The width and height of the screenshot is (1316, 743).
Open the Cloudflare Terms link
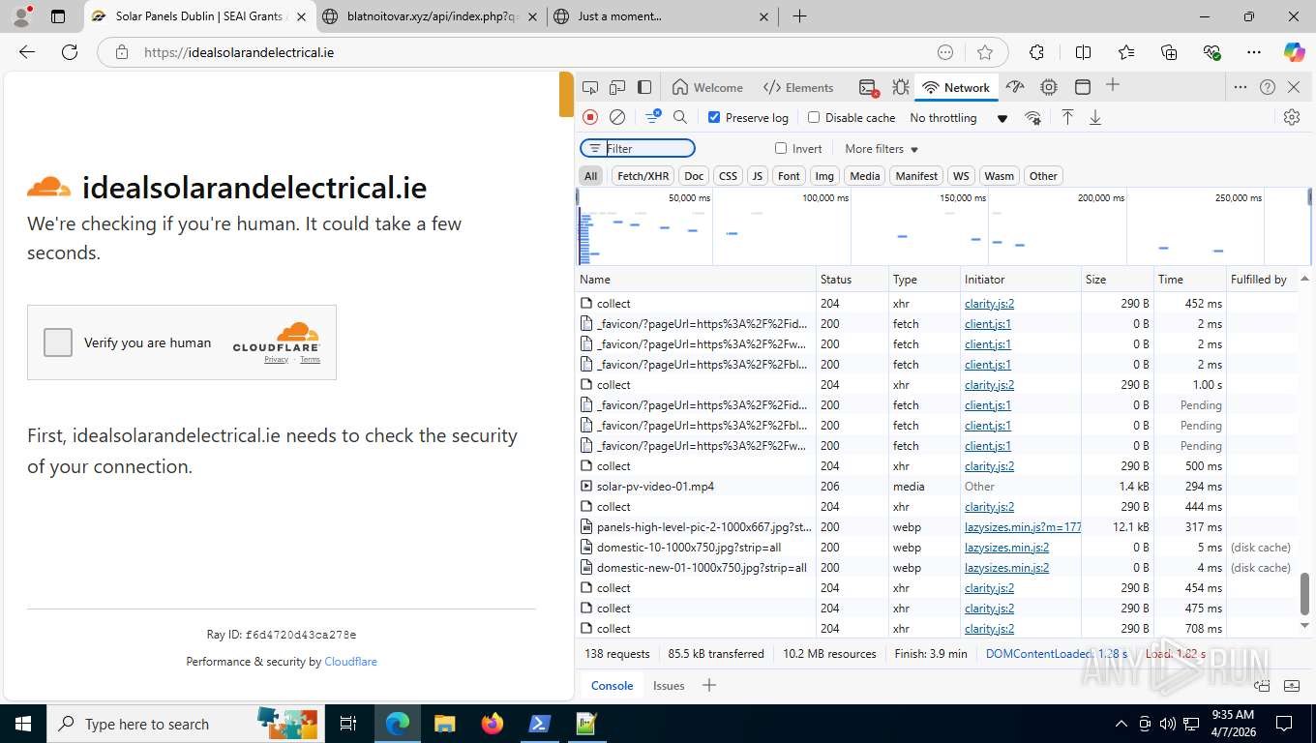pos(310,360)
